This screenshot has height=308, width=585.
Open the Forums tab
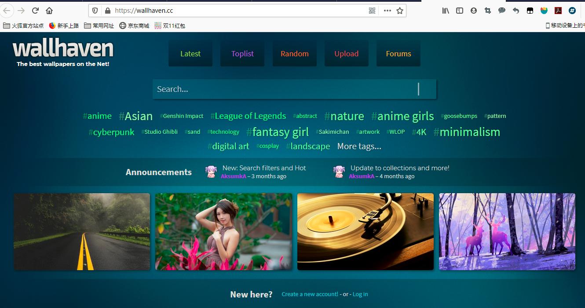399,54
